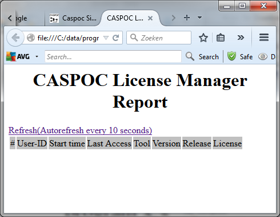The height and width of the screenshot is (217, 280).
Task: Click the Zoeken magnifier icon
Action: pos(134,38)
